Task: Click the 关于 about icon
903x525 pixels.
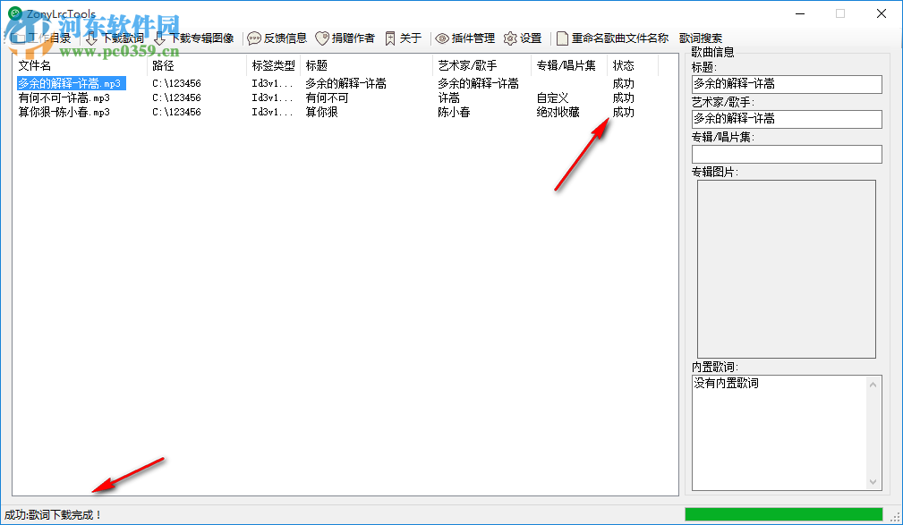Action: tap(390, 38)
